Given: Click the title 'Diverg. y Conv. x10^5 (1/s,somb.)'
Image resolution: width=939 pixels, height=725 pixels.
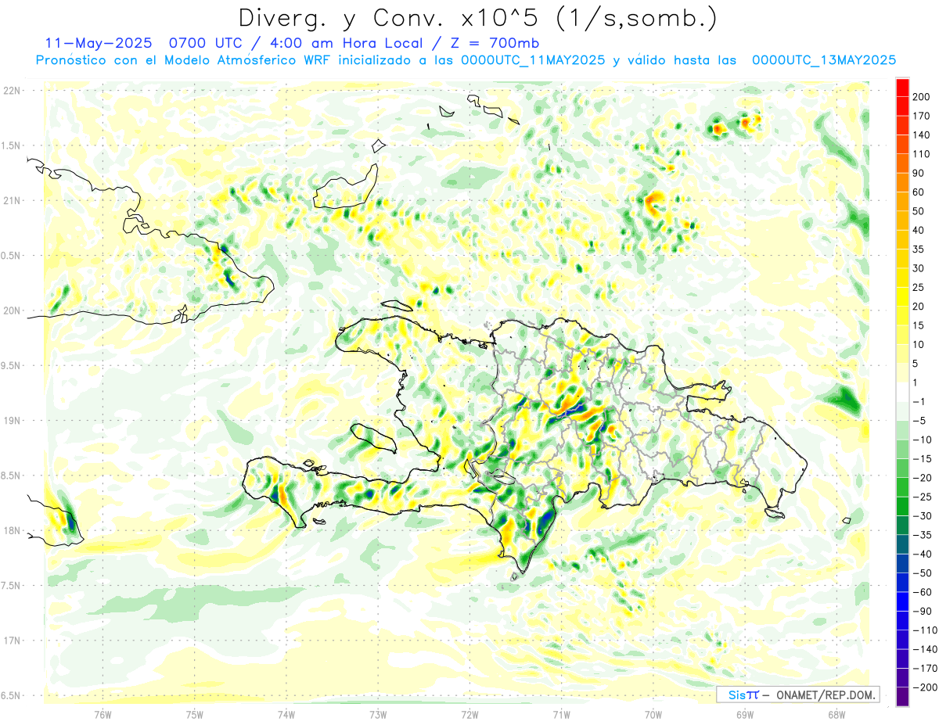Looking at the screenshot, I should tap(477, 18).
